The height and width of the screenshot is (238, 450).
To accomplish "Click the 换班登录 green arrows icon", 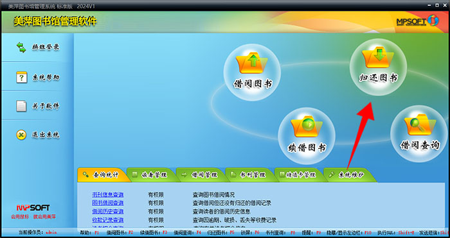I will click(21, 47).
